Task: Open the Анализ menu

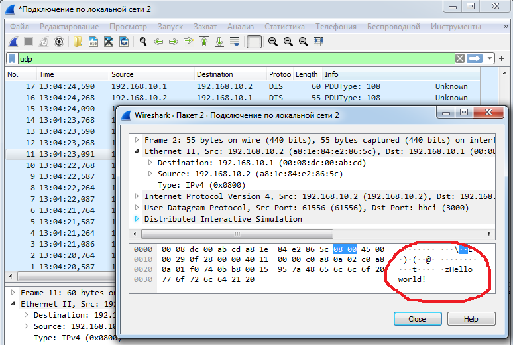Action: pos(241,27)
